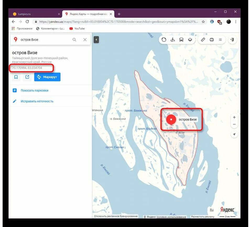Save остров Визе to bookmarks
This screenshot has width=249, height=227.
click(16, 77)
